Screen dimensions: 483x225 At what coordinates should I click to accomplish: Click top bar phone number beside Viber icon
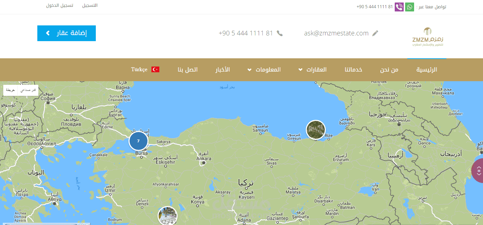(x=375, y=7)
